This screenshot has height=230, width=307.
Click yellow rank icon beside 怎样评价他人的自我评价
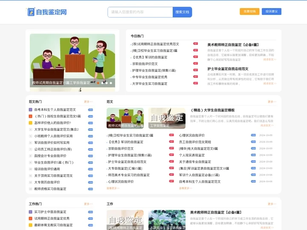[x=31, y=123]
